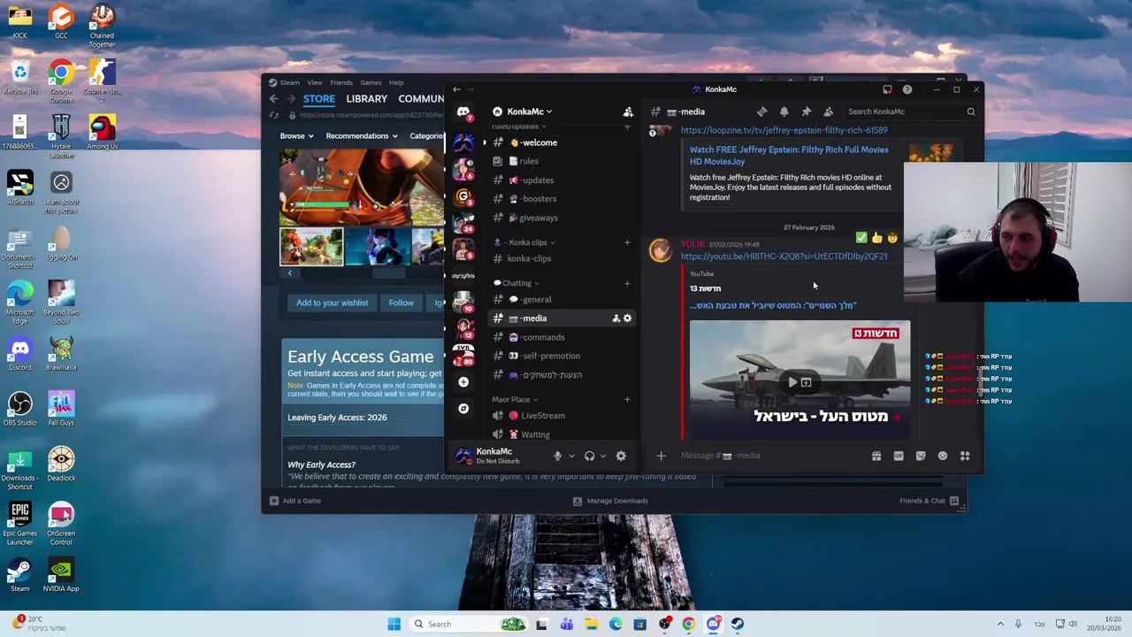Image resolution: width=1132 pixels, height=637 pixels.
Task: Create channel in Chatting category
Action: pos(628,283)
